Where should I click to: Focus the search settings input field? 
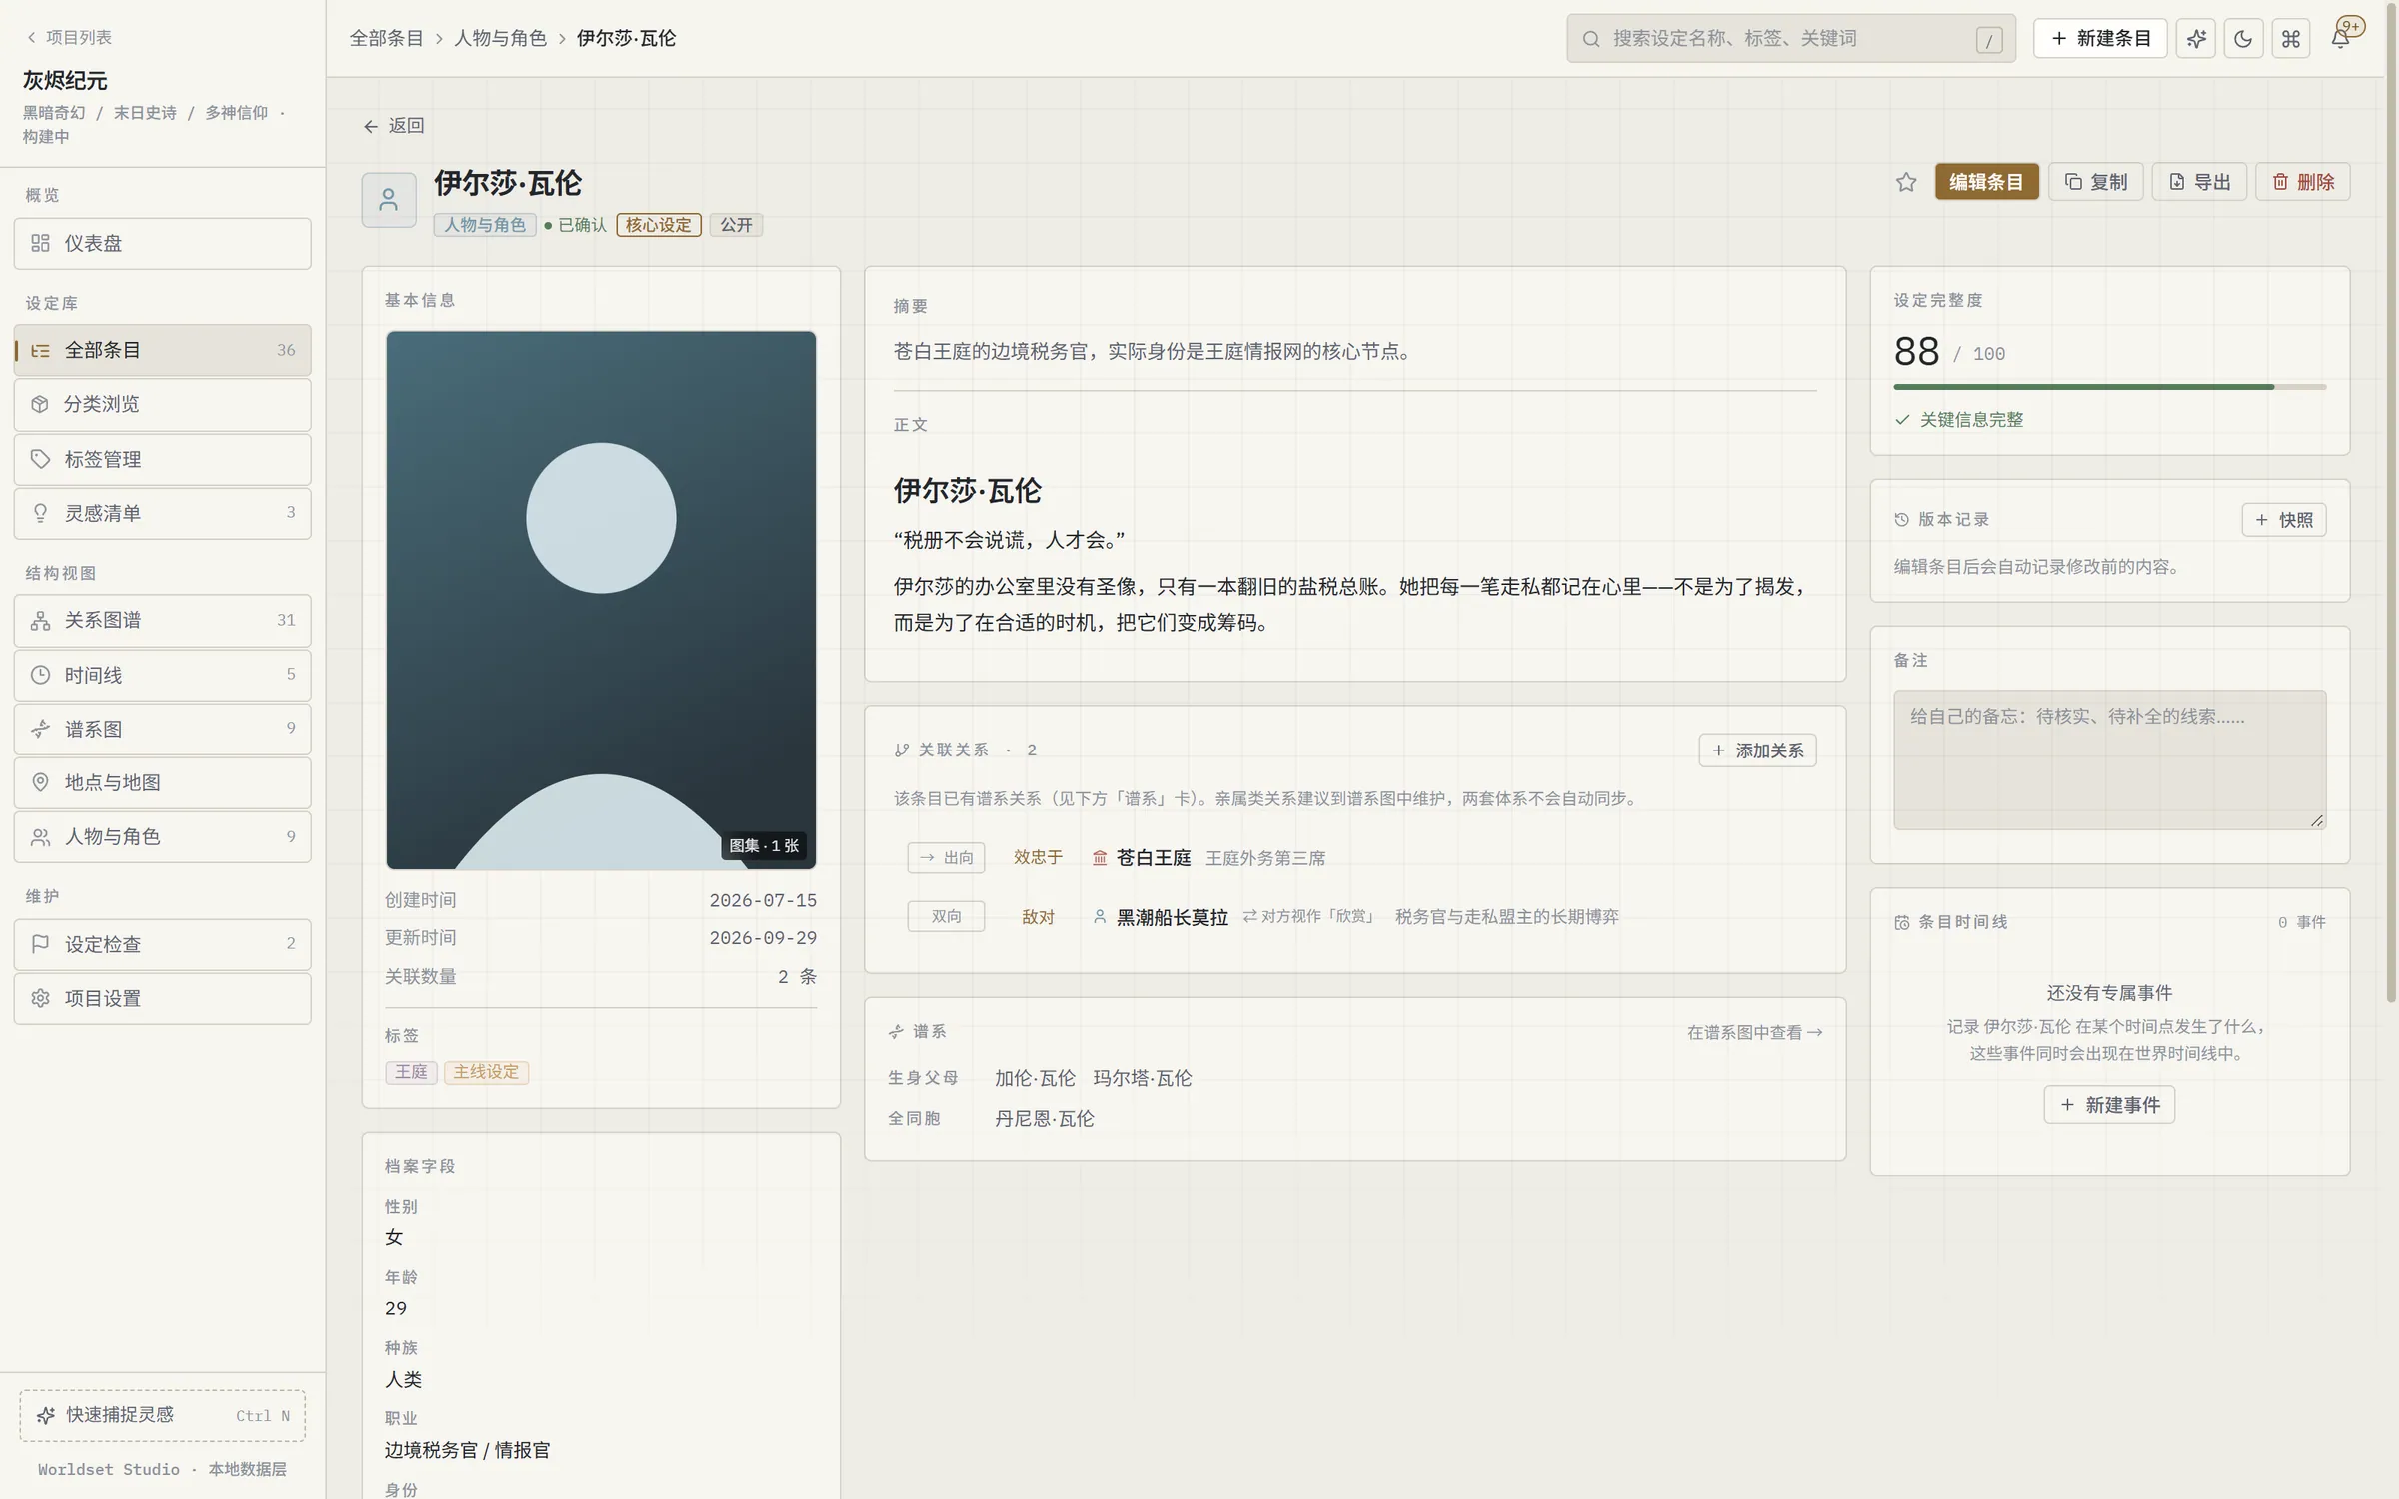(x=1790, y=38)
